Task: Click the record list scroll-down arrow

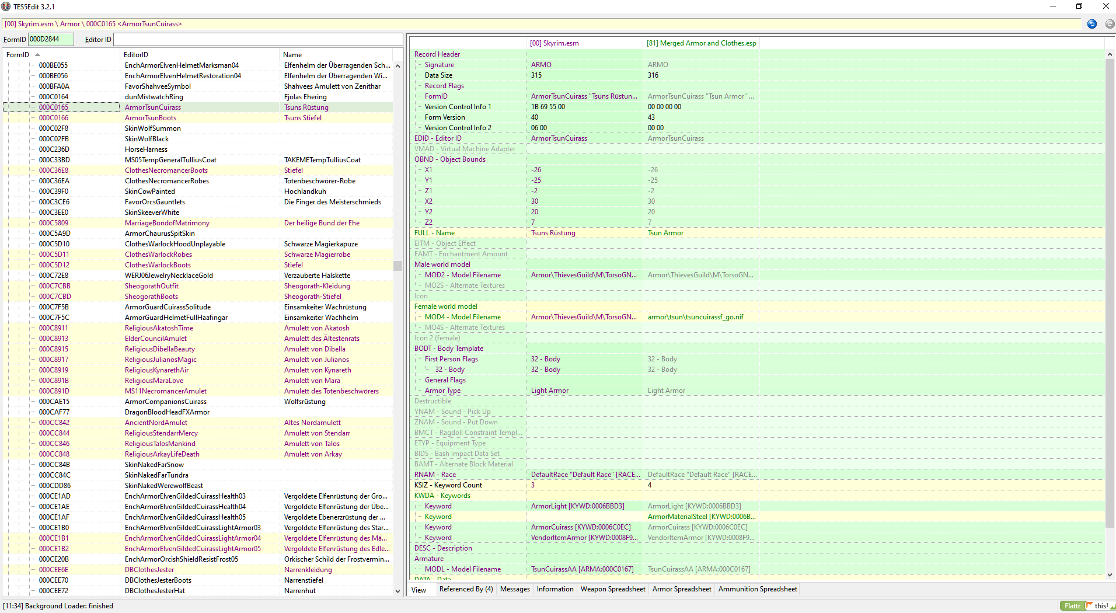Action: [398, 591]
